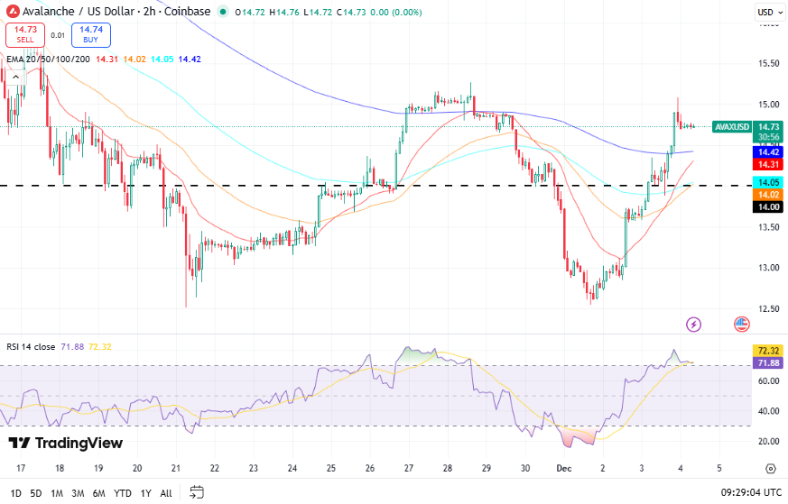
Task: Click the green market status dot
Action: click(x=223, y=12)
